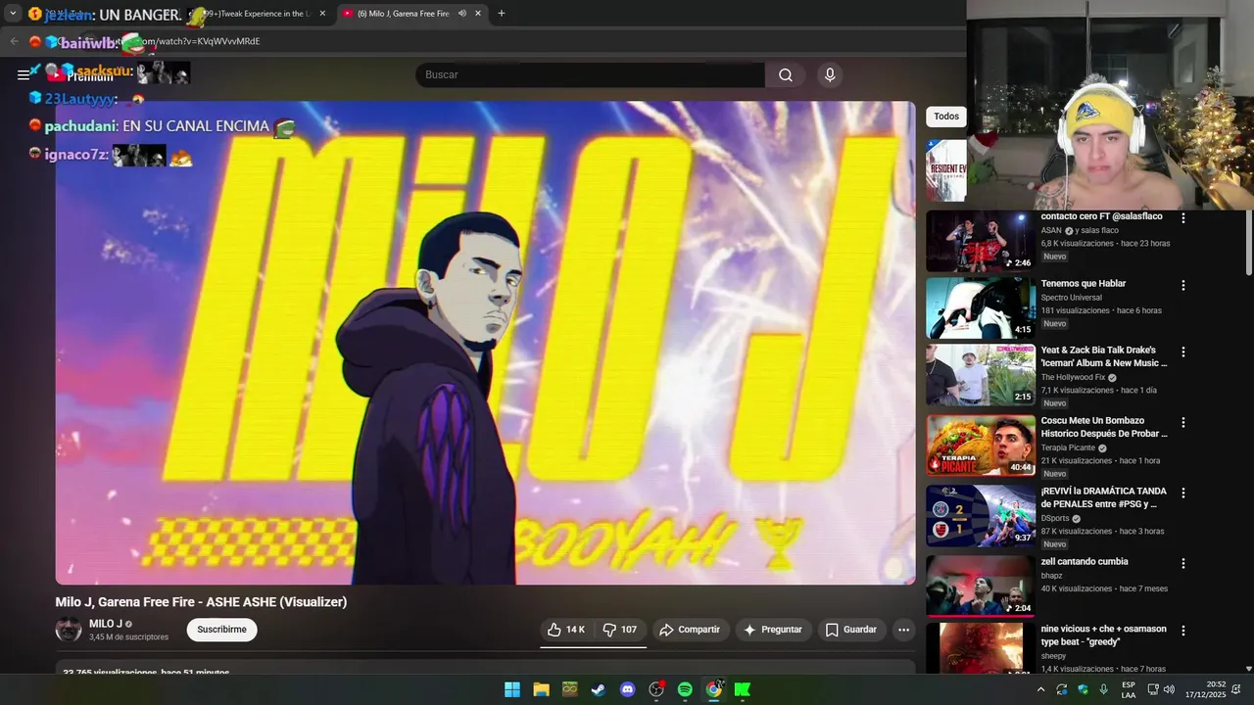The width and height of the screenshot is (1254, 705).
Task: Open the ESP LAA language switcher
Action: pos(1129,689)
